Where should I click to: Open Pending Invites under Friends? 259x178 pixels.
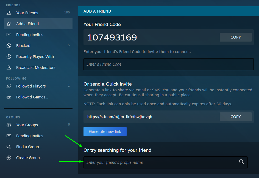coord(38,35)
